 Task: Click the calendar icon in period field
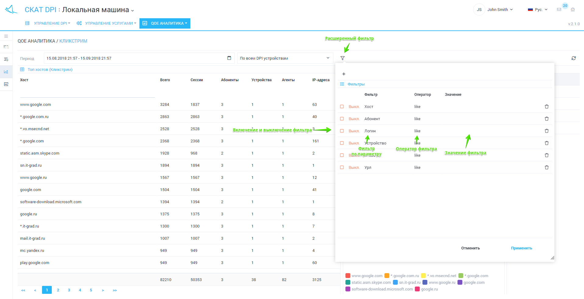click(229, 58)
